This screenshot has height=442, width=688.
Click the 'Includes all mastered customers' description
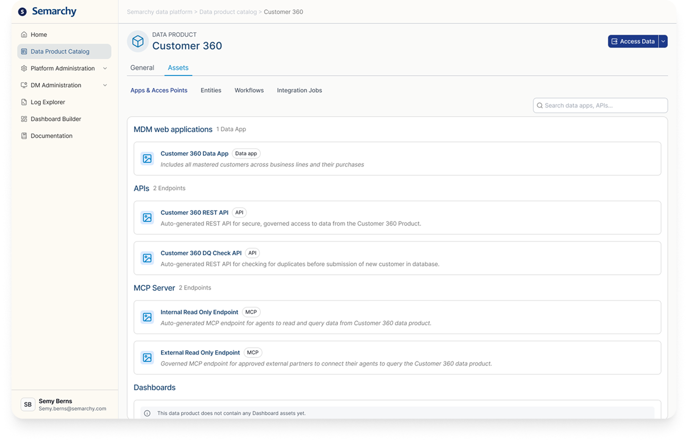click(262, 165)
